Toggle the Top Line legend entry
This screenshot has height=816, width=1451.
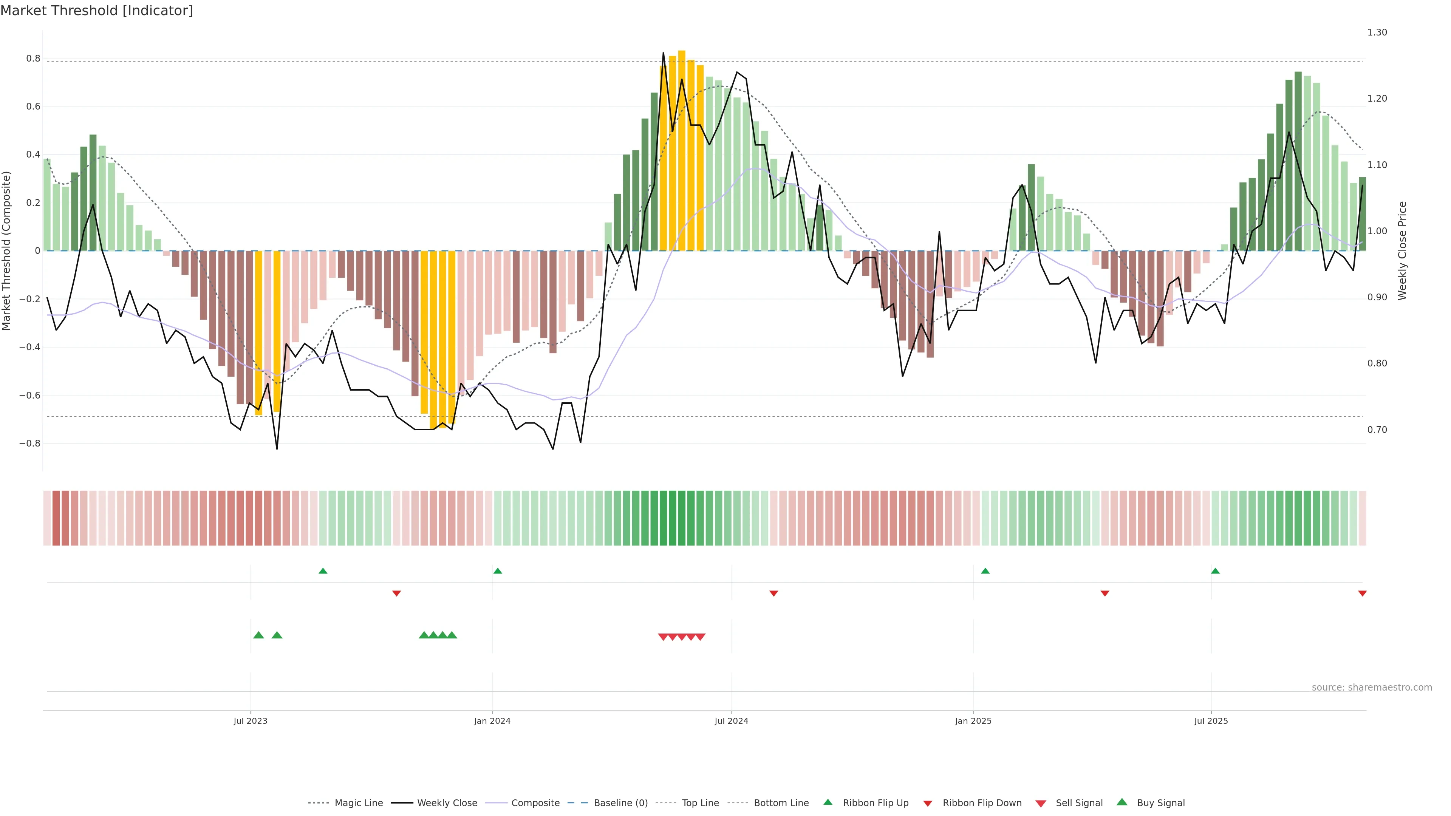pos(700,803)
